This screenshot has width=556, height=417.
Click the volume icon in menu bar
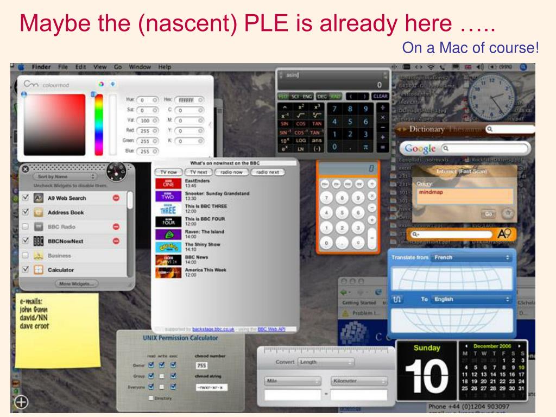pyautogui.click(x=480, y=67)
